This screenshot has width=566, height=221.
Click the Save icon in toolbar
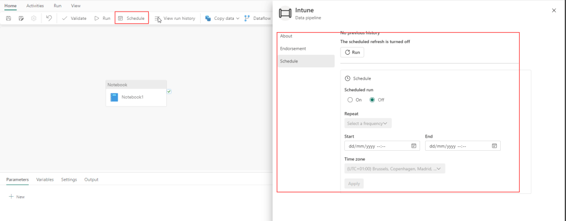click(8, 18)
